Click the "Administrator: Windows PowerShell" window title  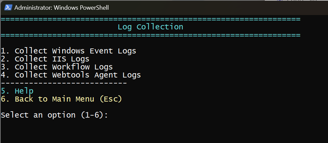pos(62,7)
